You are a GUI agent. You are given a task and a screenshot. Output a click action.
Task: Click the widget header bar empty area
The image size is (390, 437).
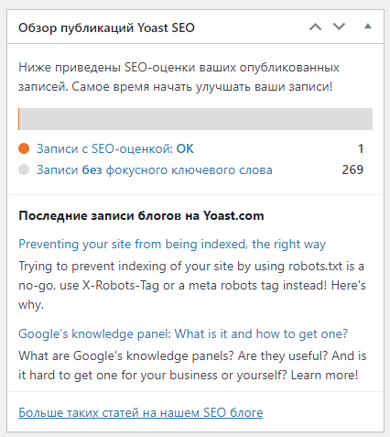(x=250, y=27)
